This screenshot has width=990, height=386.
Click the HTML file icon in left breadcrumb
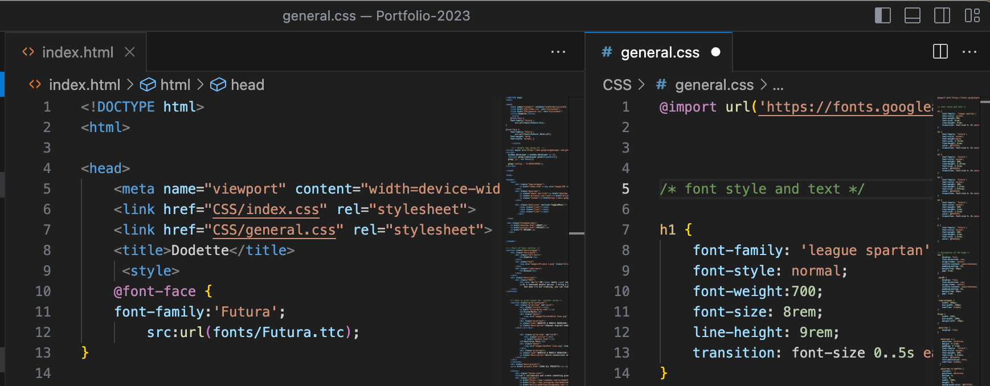(35, 84)
